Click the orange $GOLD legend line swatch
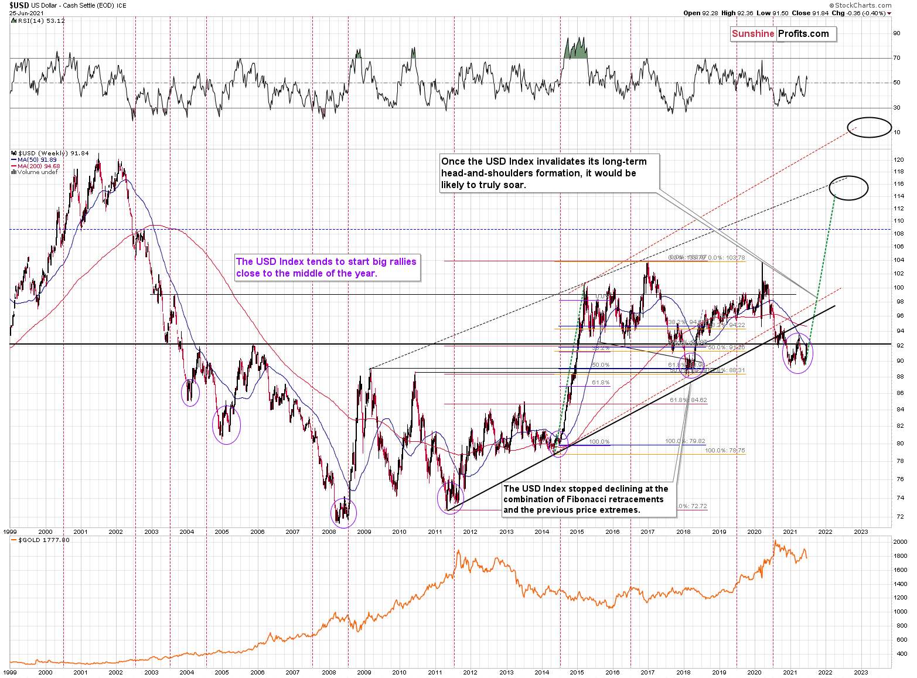Screen dimensions: 917x678 (14, 540)
